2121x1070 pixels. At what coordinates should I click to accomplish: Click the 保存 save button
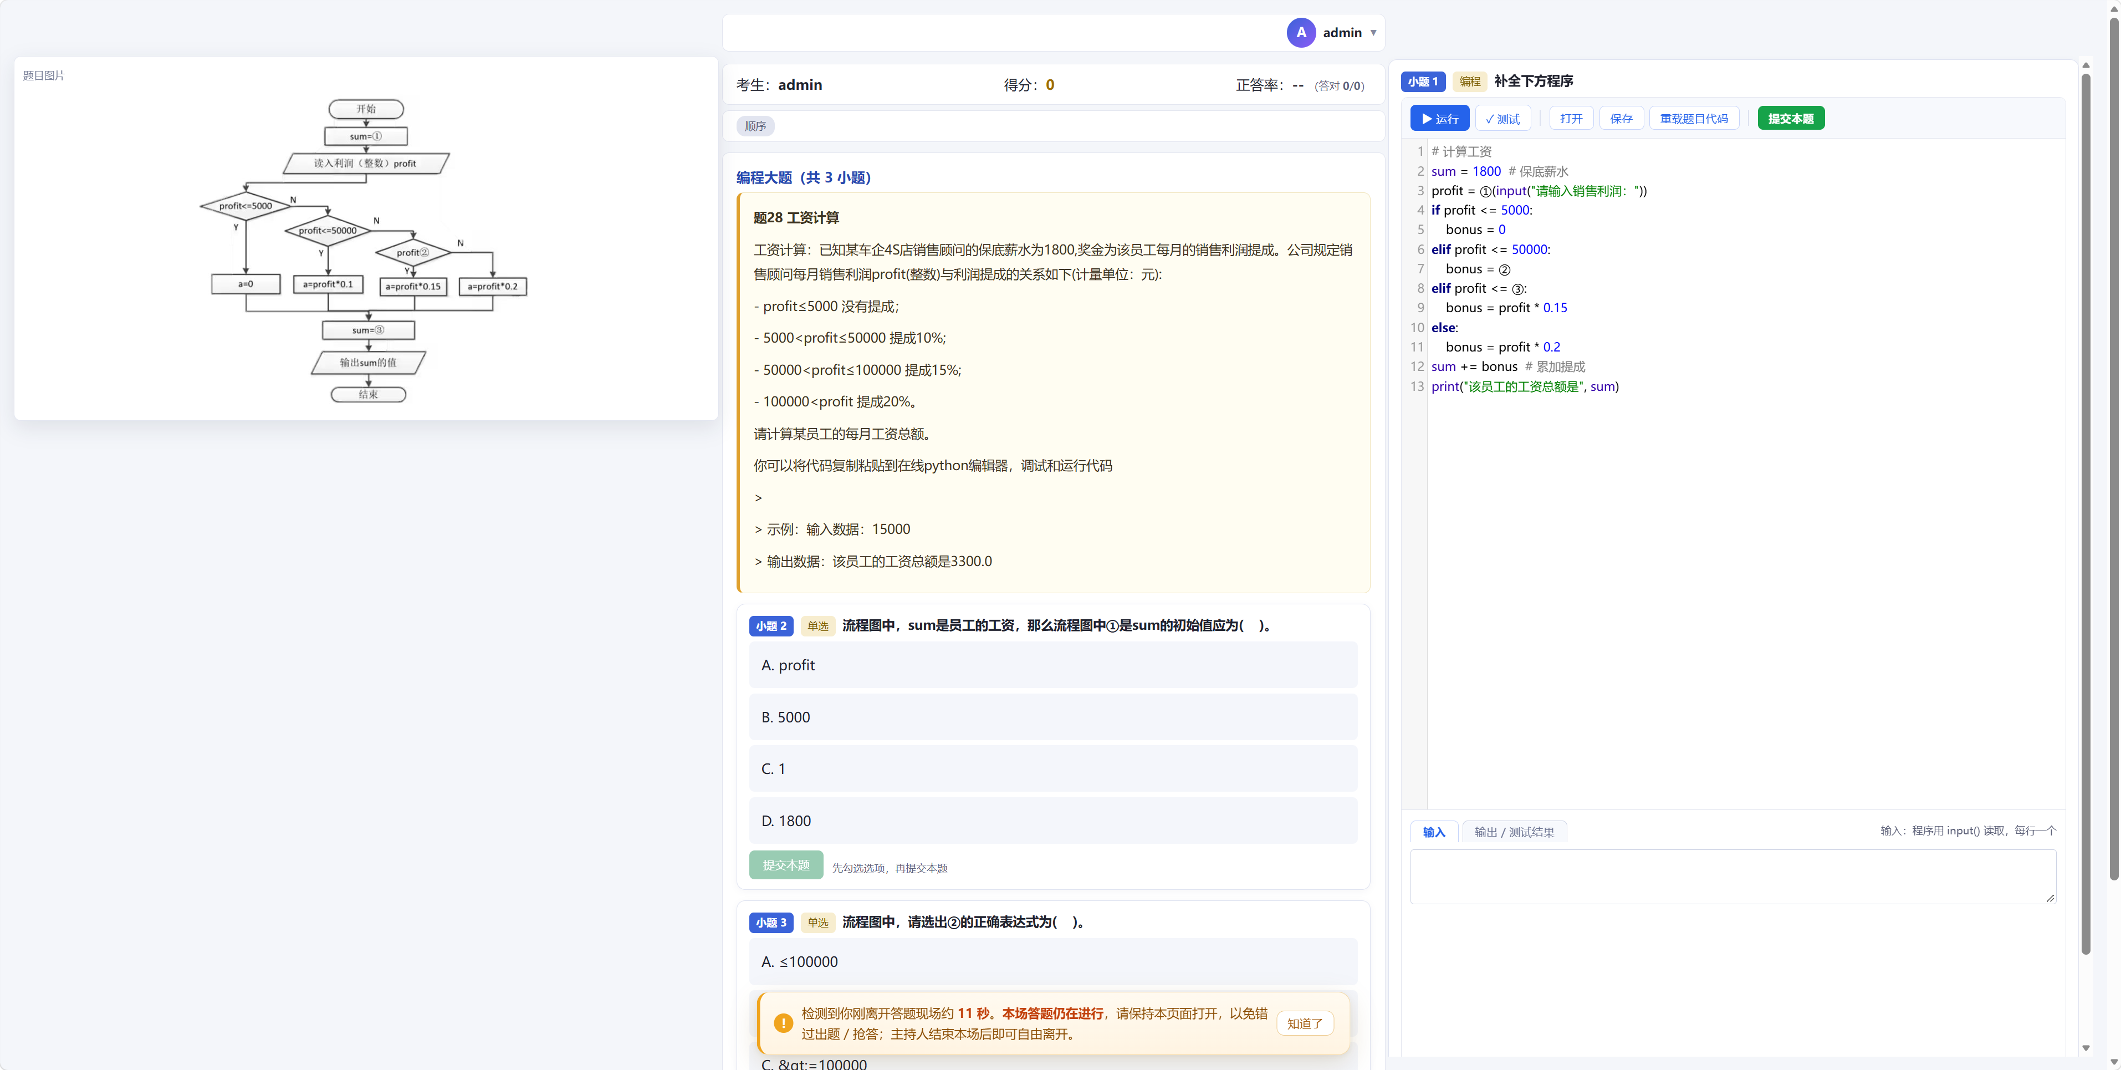coord(1621,119)
